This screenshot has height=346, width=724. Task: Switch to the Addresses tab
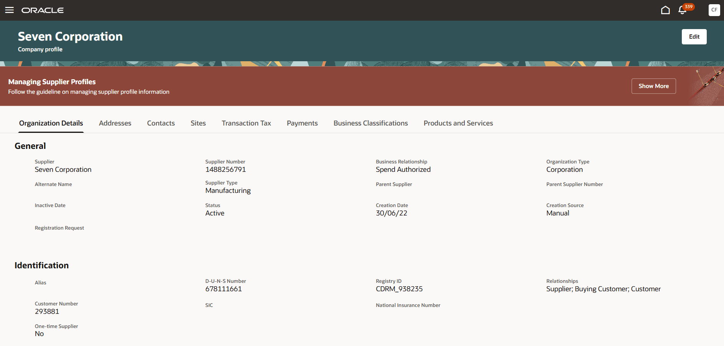point(115,123)
